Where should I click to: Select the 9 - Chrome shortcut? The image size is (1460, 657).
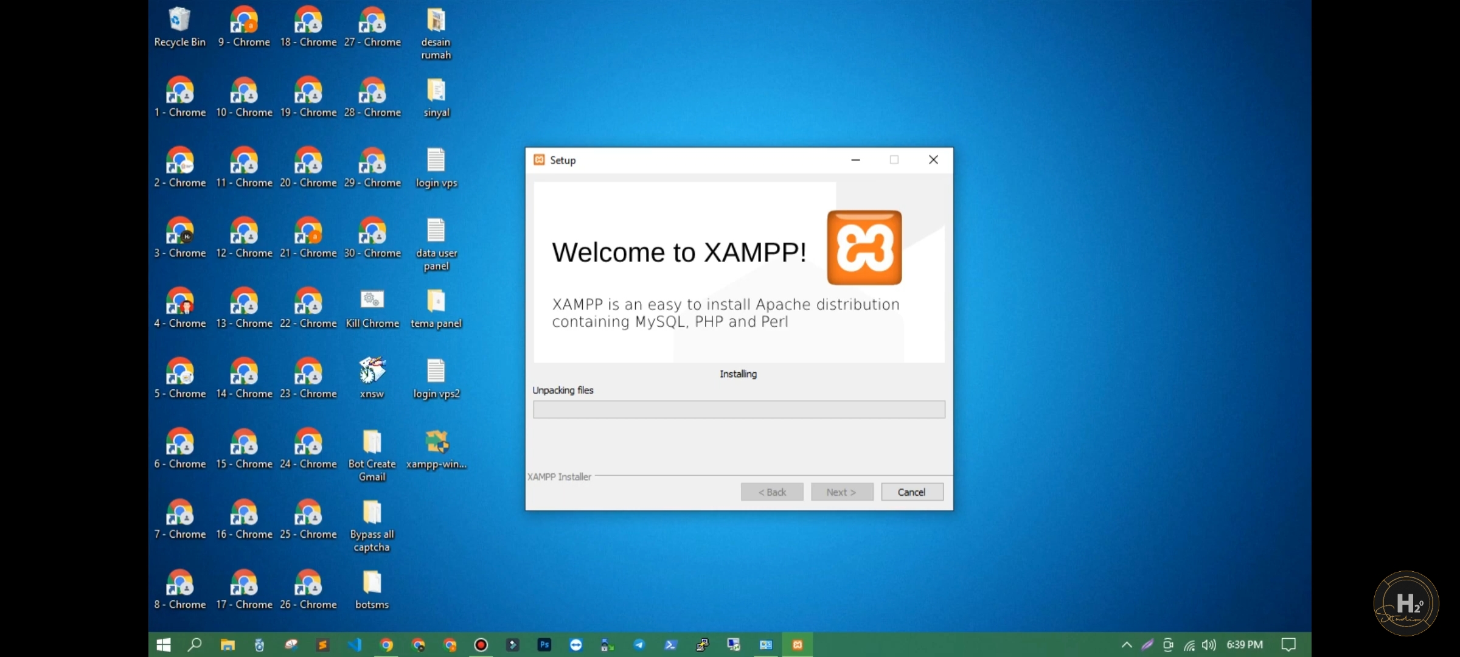coord(244,27)
